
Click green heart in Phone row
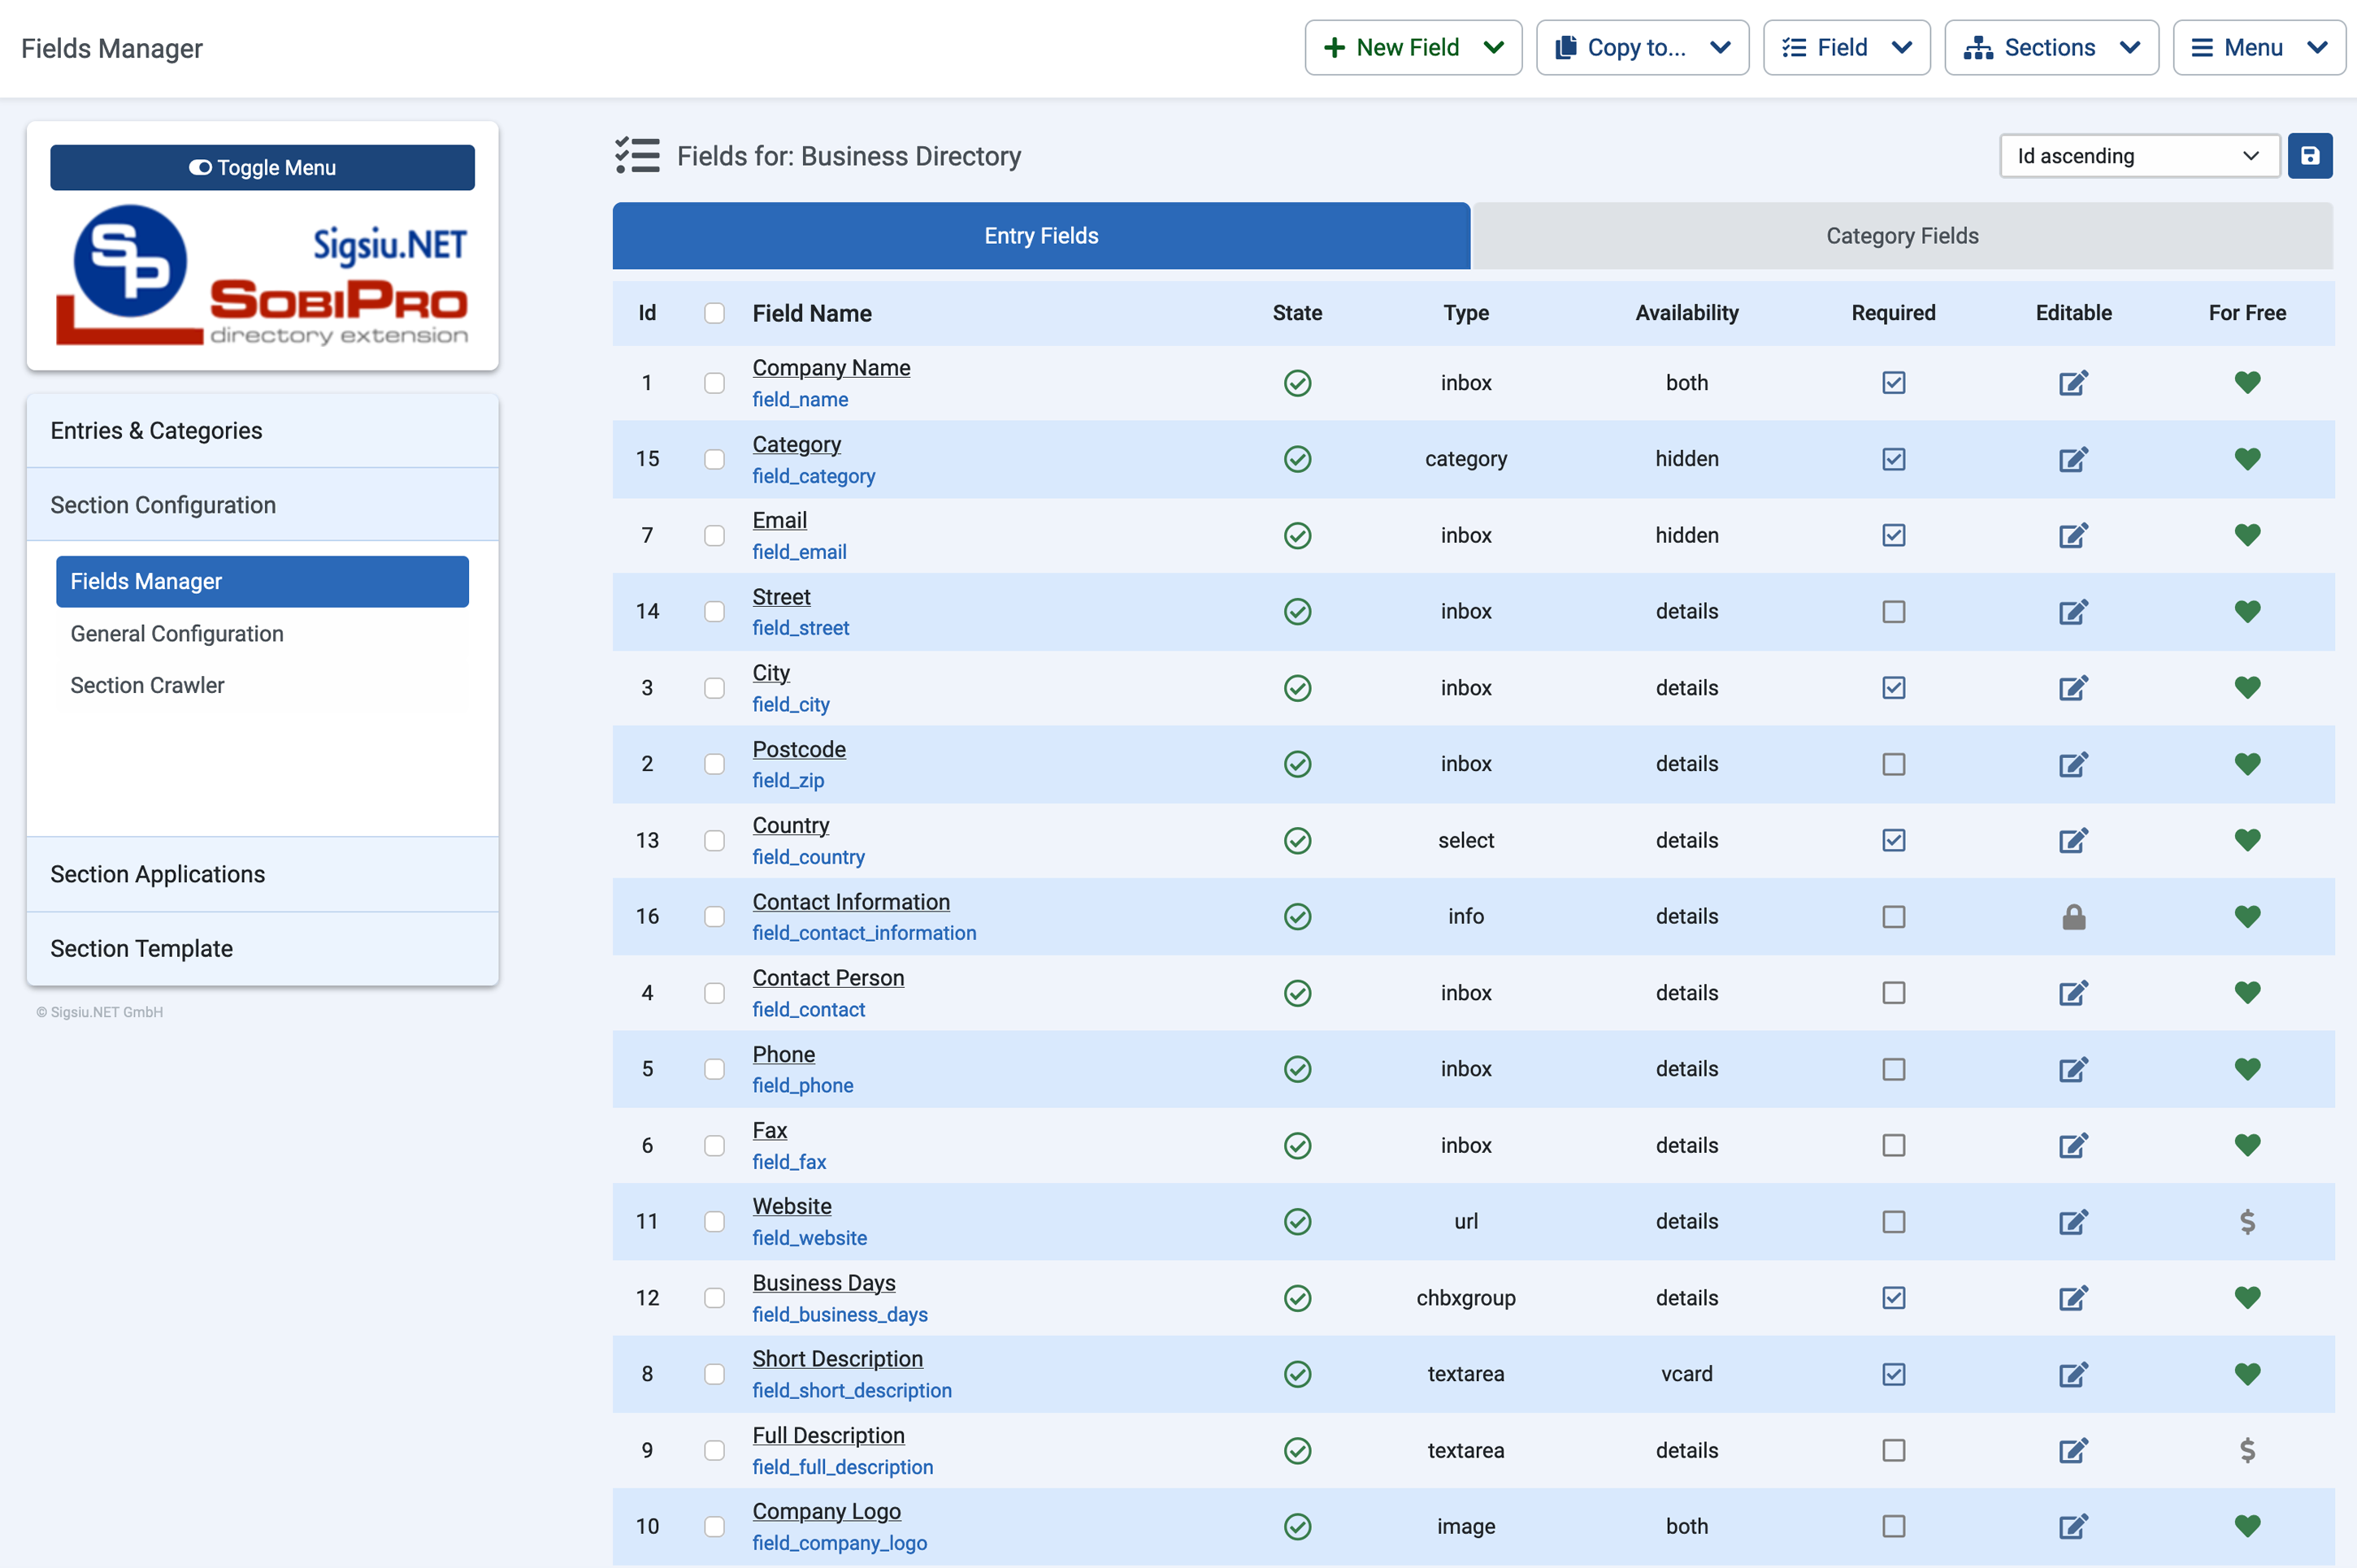pyautogui.click(x=2247, y=1068)
